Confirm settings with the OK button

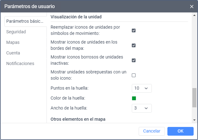click(x=180, y=131)
